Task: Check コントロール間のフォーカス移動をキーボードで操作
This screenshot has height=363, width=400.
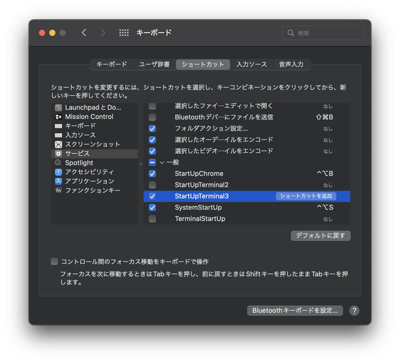Action: 54,261
